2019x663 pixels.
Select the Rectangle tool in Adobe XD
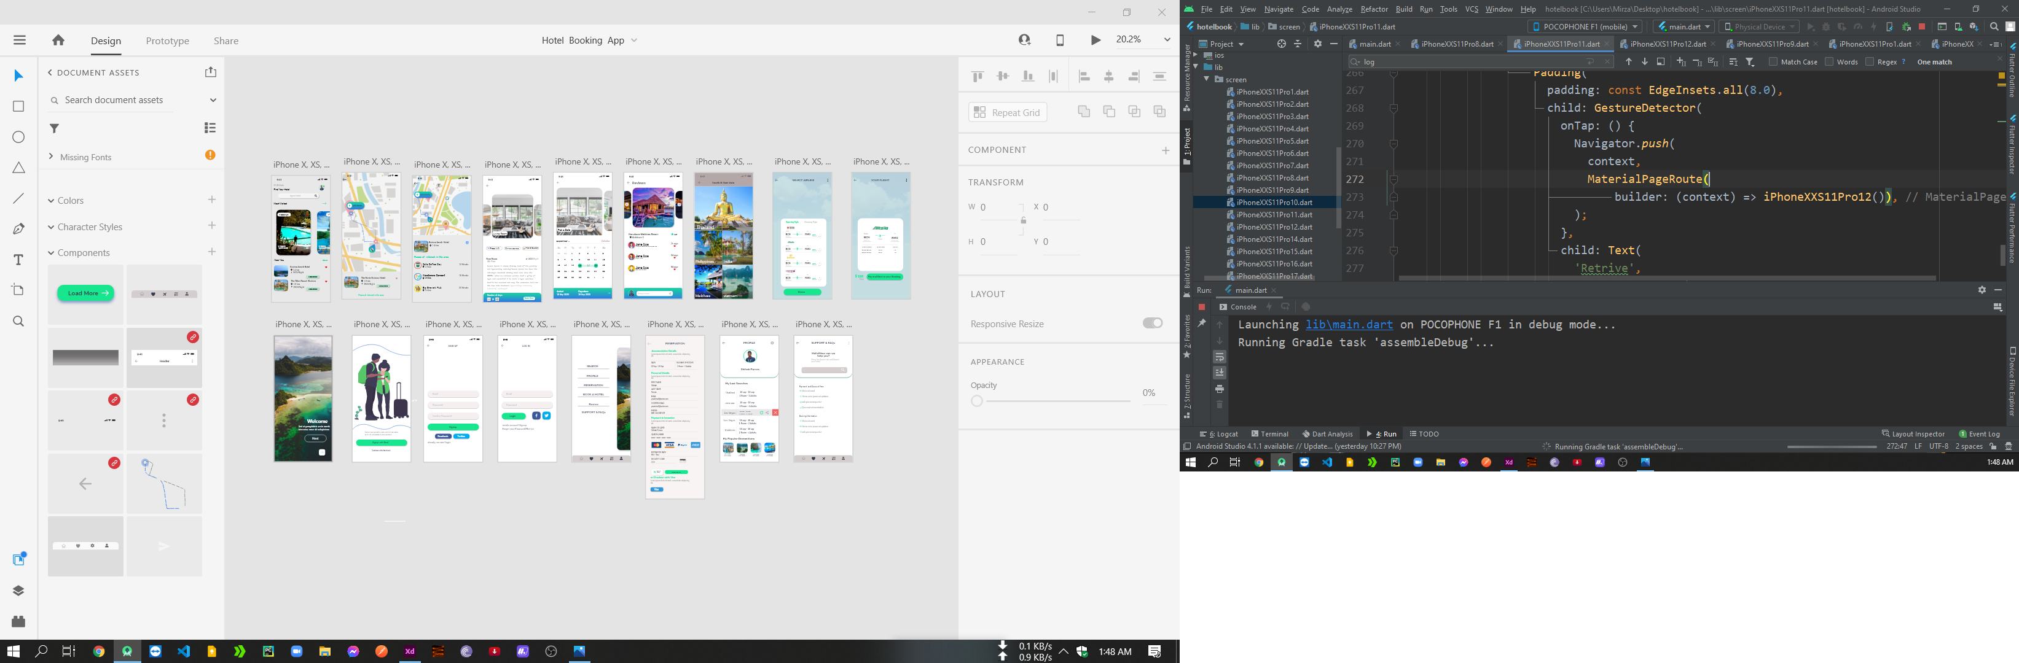(x=19, y=106)
